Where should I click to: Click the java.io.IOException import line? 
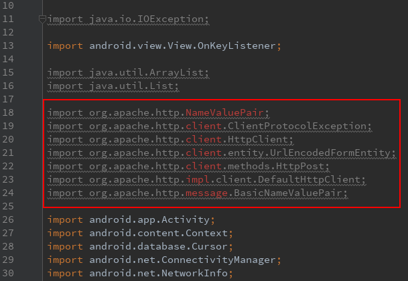coord(128,19)
